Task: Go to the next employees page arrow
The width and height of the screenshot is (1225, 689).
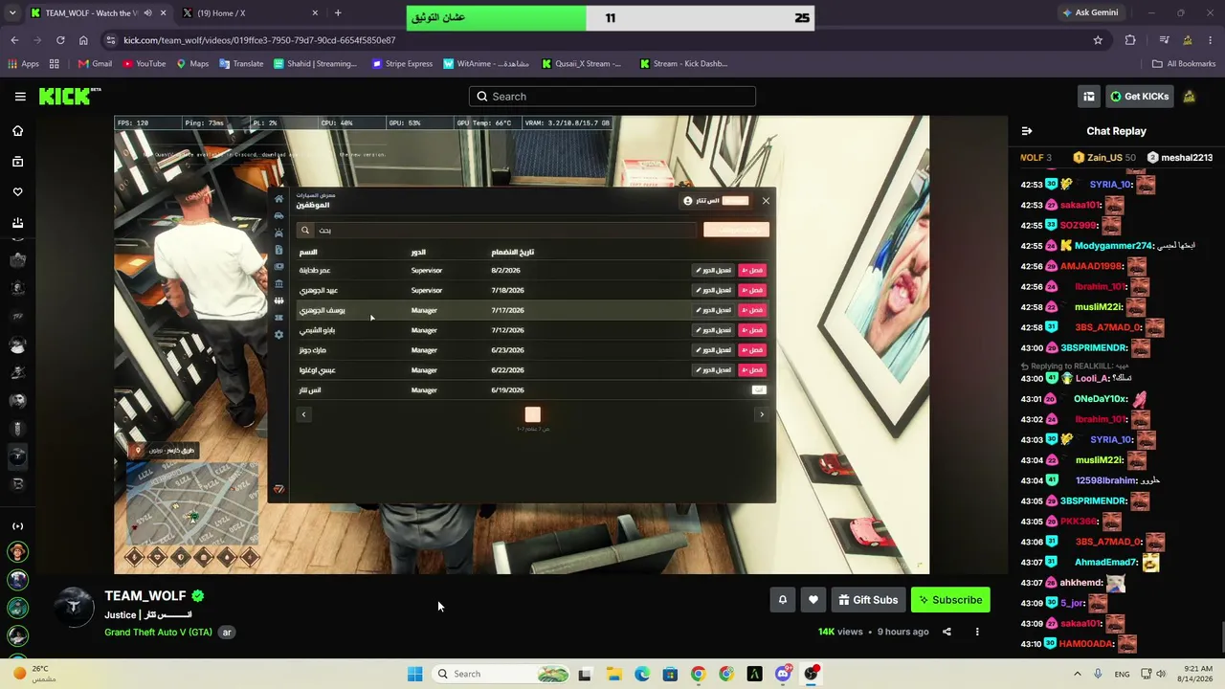Action: 762,414
